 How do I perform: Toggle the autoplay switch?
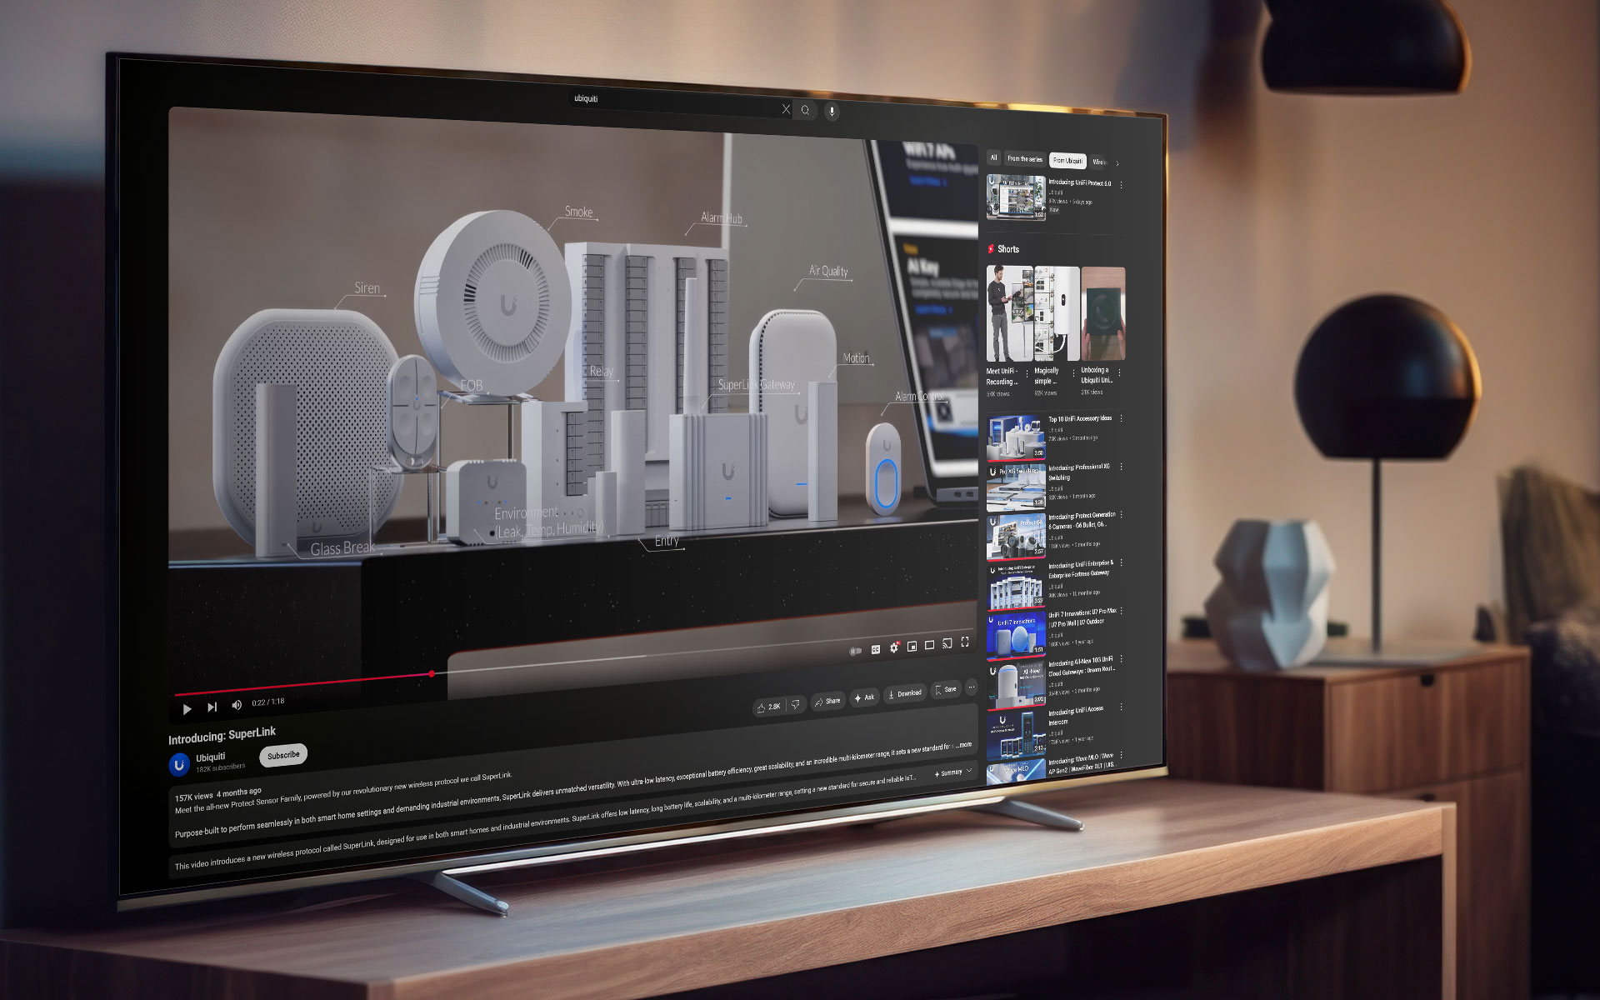point(855,652)
